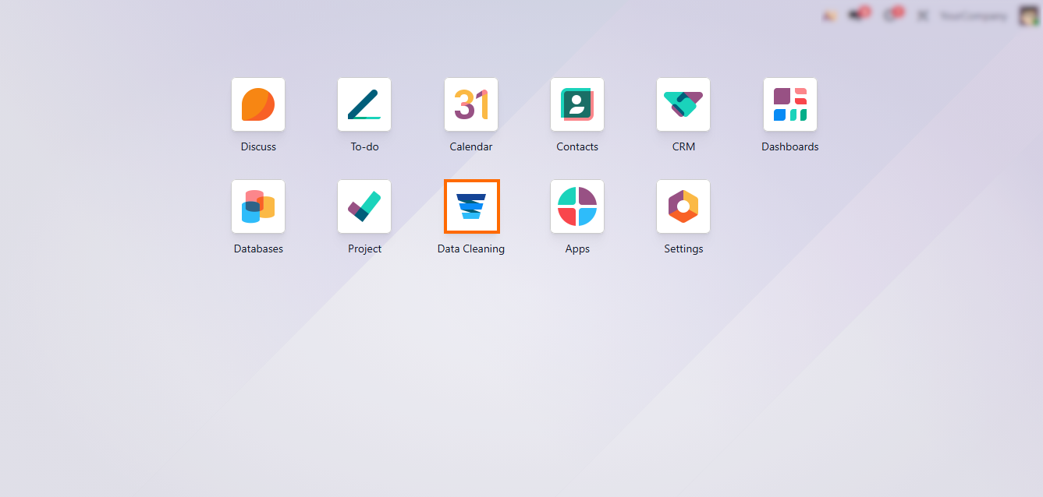Launch the CRM app
The image size is (1043, 497).
683,104
